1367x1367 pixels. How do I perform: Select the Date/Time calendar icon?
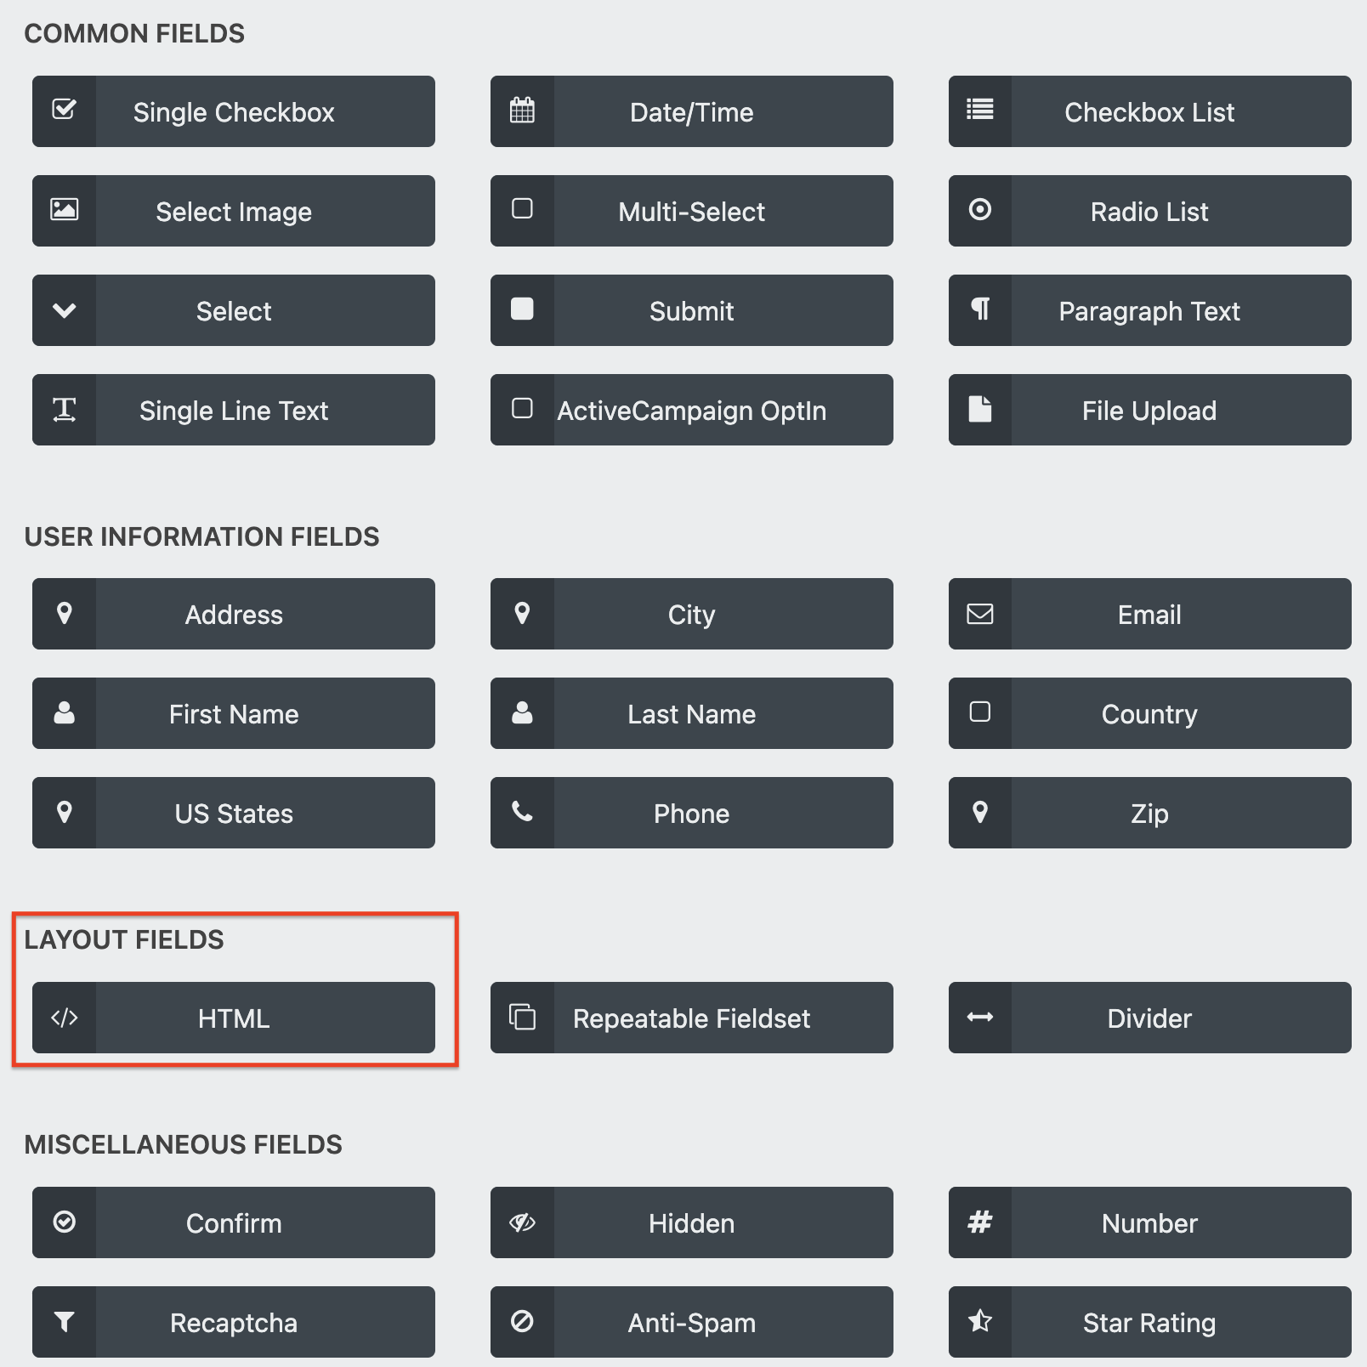522,111
